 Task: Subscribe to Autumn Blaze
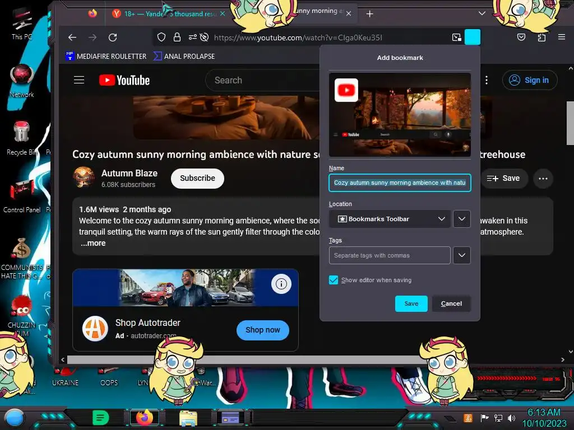pos(197,179)
